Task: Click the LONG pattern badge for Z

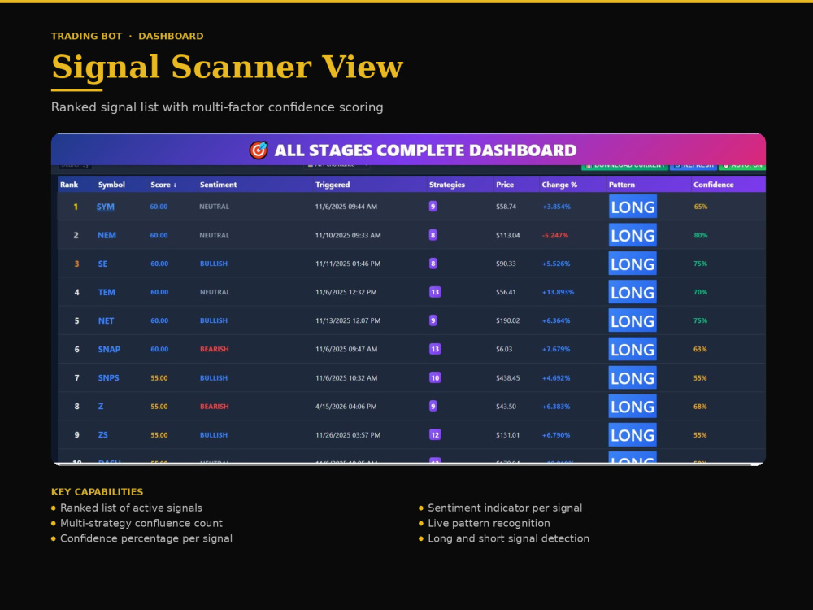Action: tap(633, 406)
